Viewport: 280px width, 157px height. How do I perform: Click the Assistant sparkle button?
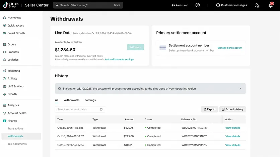(x=180, y=5)
